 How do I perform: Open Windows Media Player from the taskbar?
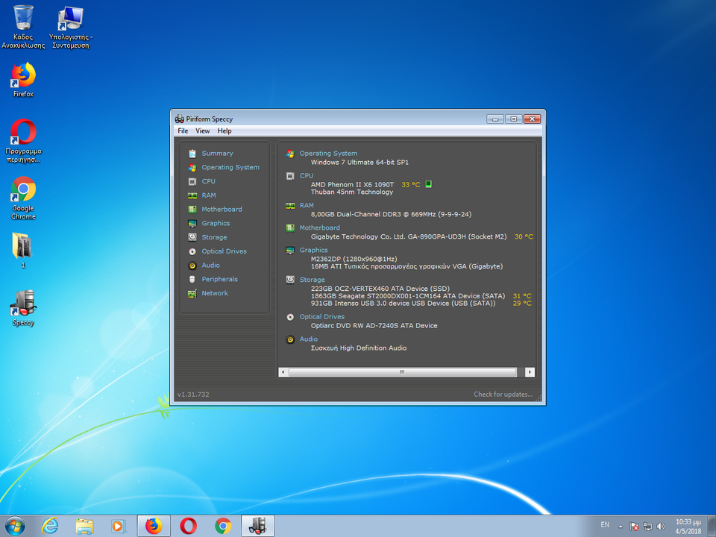119,527
